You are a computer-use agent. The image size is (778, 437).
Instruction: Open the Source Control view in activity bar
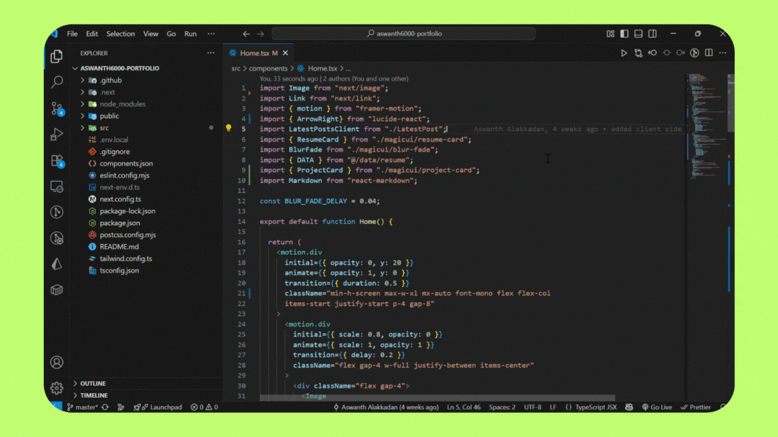(x=57, y=108)
